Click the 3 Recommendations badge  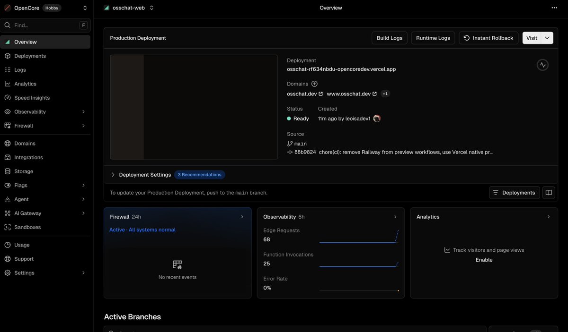200,175
